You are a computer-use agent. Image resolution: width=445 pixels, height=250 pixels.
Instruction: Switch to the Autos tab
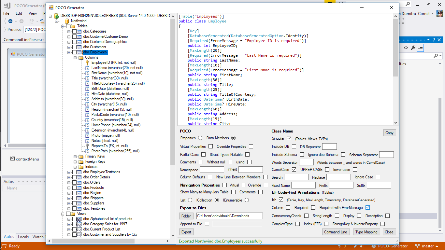pyautogui.click(x=9, y=237)
